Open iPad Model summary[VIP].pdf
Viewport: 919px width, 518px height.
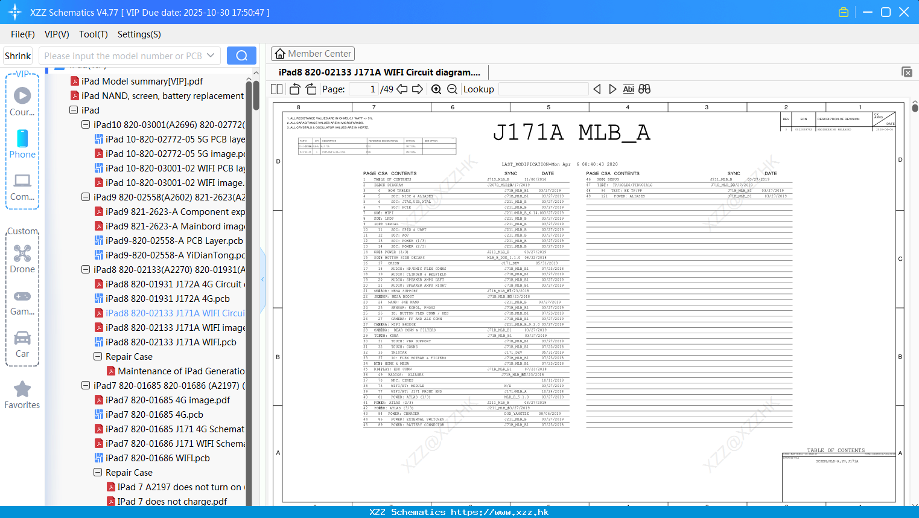coord(142,81)
